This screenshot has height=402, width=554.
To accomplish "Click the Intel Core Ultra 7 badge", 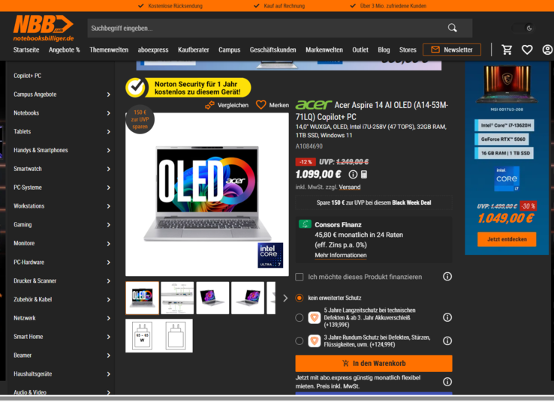I will tap(270, 255).
